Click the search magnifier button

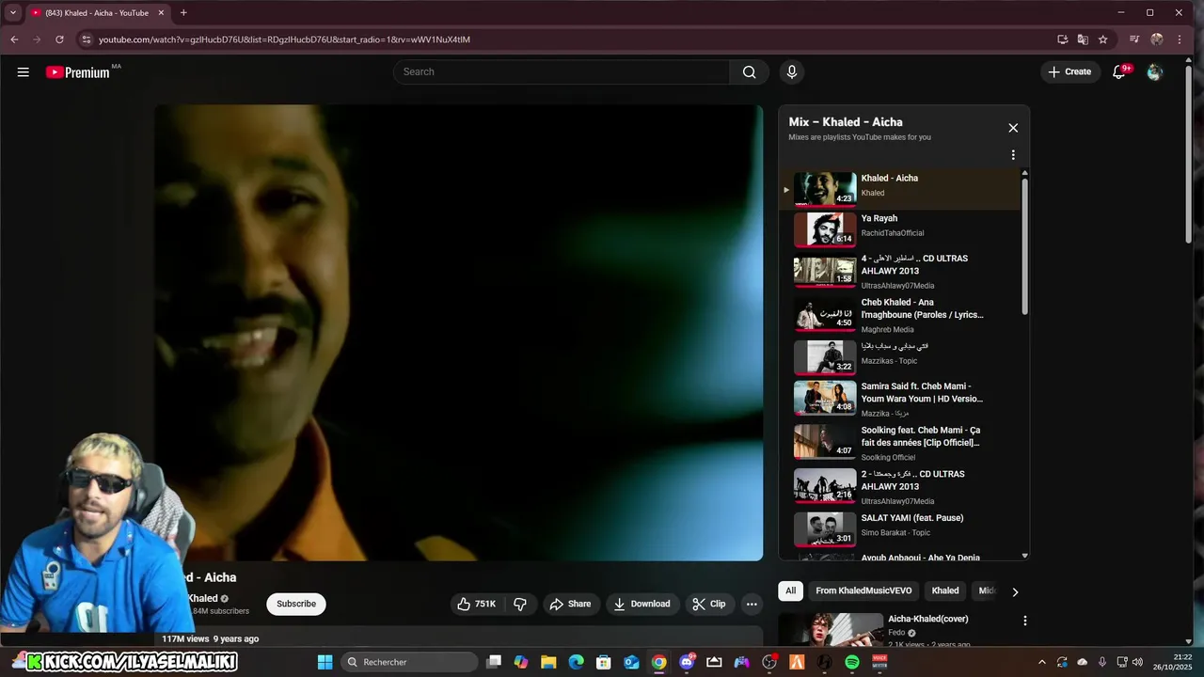click(x=749, y=71)
